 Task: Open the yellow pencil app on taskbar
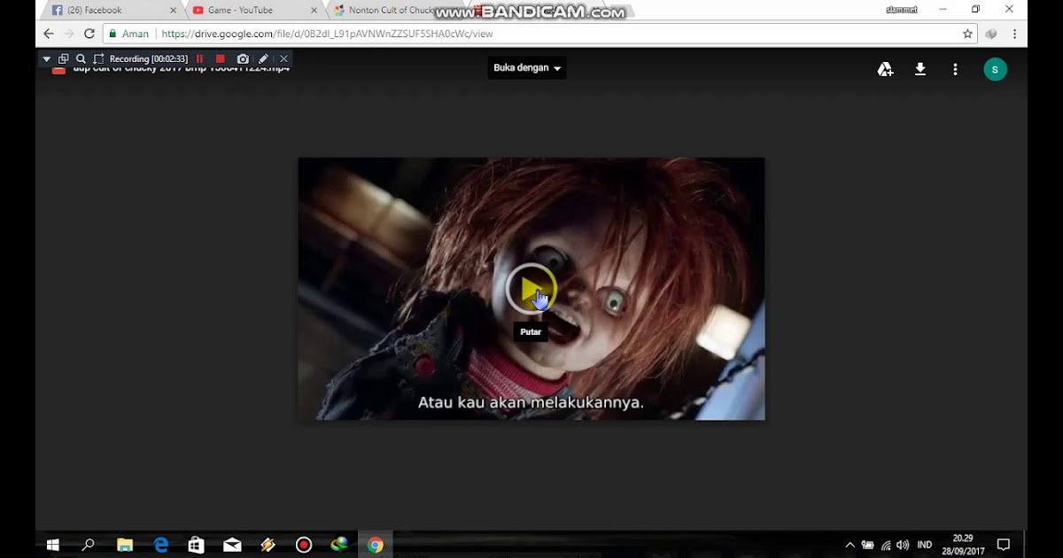[268, 545]
